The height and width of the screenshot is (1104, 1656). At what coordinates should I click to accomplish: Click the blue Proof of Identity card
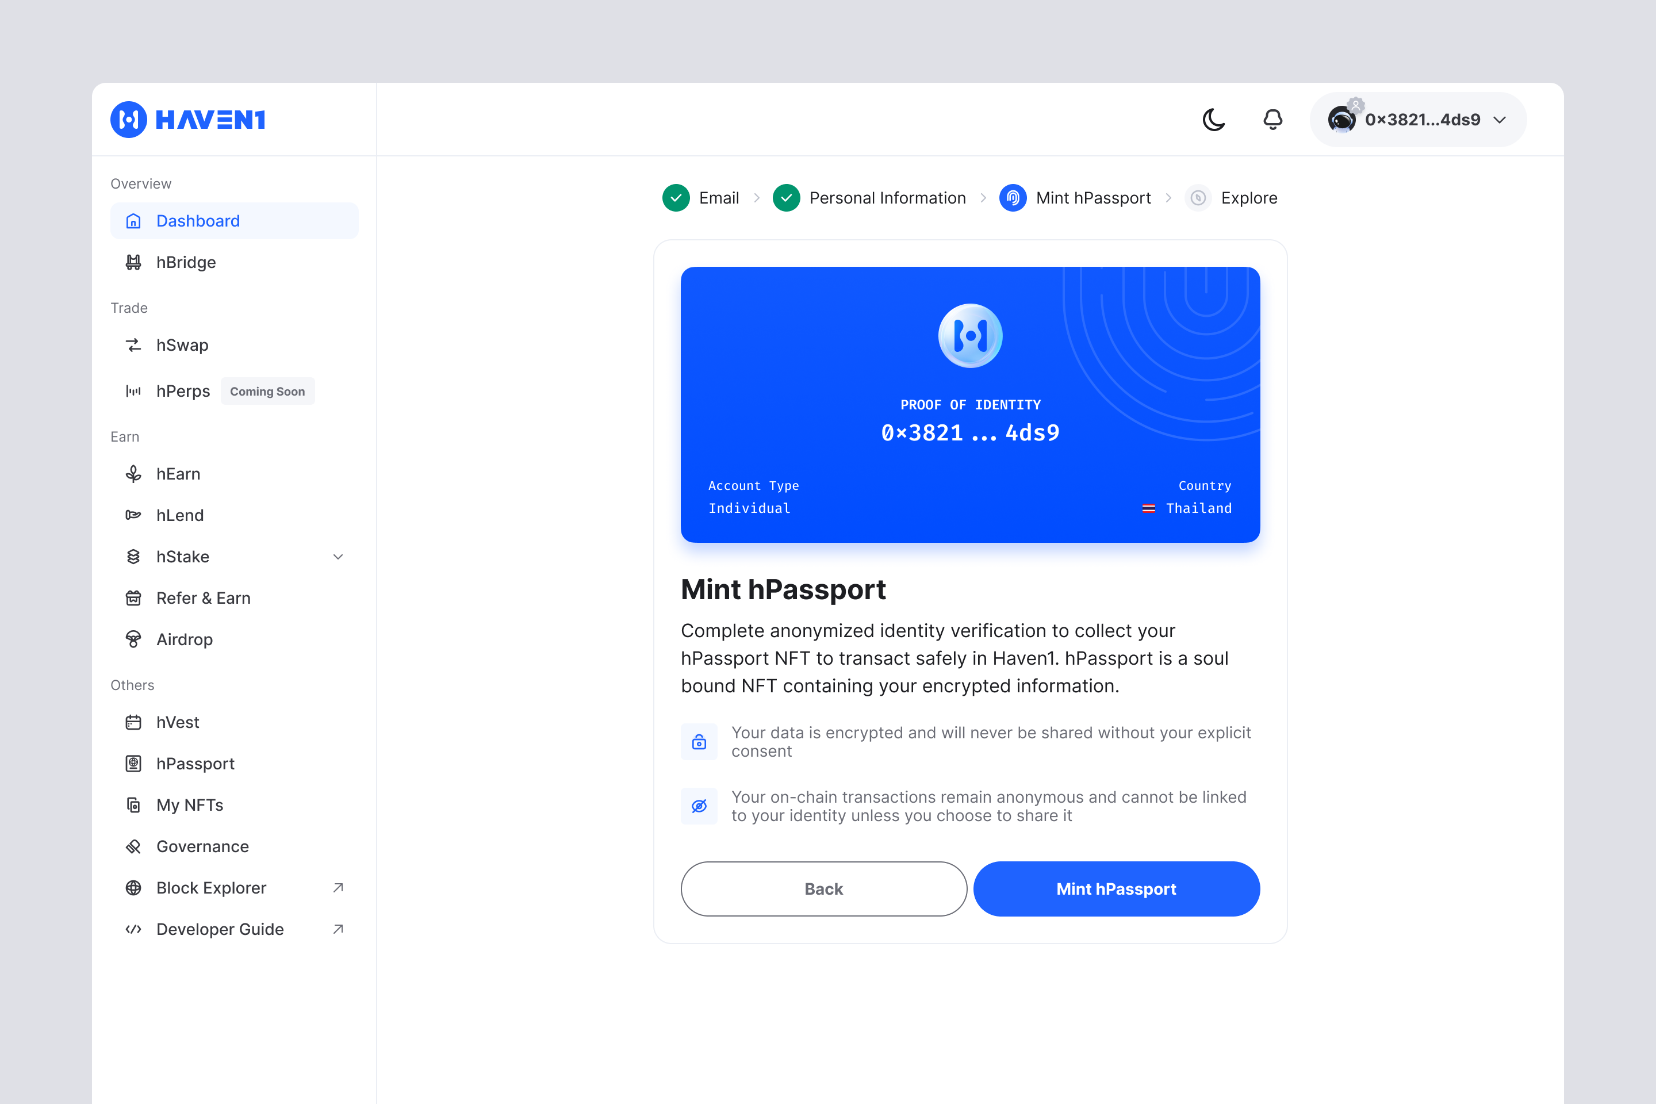click(x=970, y=404)
